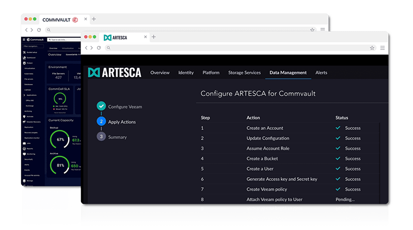Image resolution: width=413 pixels, height=230 pixels.
Task: Click the CommCell SLA gauge
Action: [60, 98]
